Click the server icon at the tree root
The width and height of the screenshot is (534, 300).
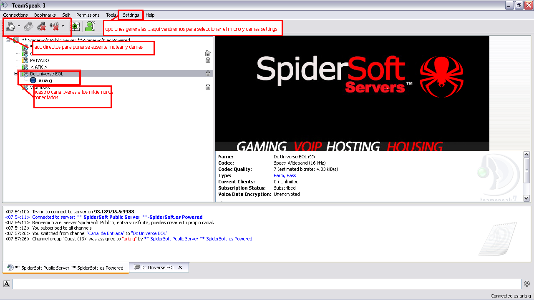coord(16,40)
